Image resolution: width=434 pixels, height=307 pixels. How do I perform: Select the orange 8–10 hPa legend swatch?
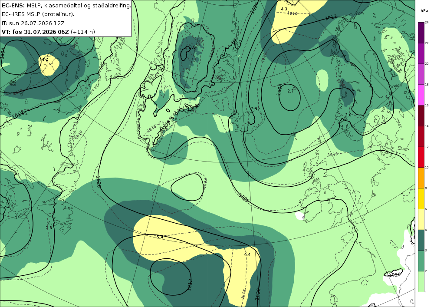coord(421,178)
